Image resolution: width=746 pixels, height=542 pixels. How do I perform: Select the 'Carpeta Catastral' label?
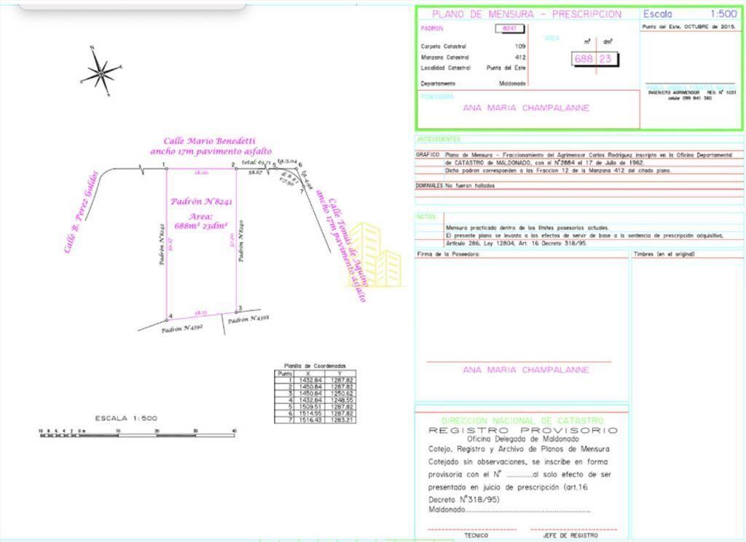(x=444, y=47)
